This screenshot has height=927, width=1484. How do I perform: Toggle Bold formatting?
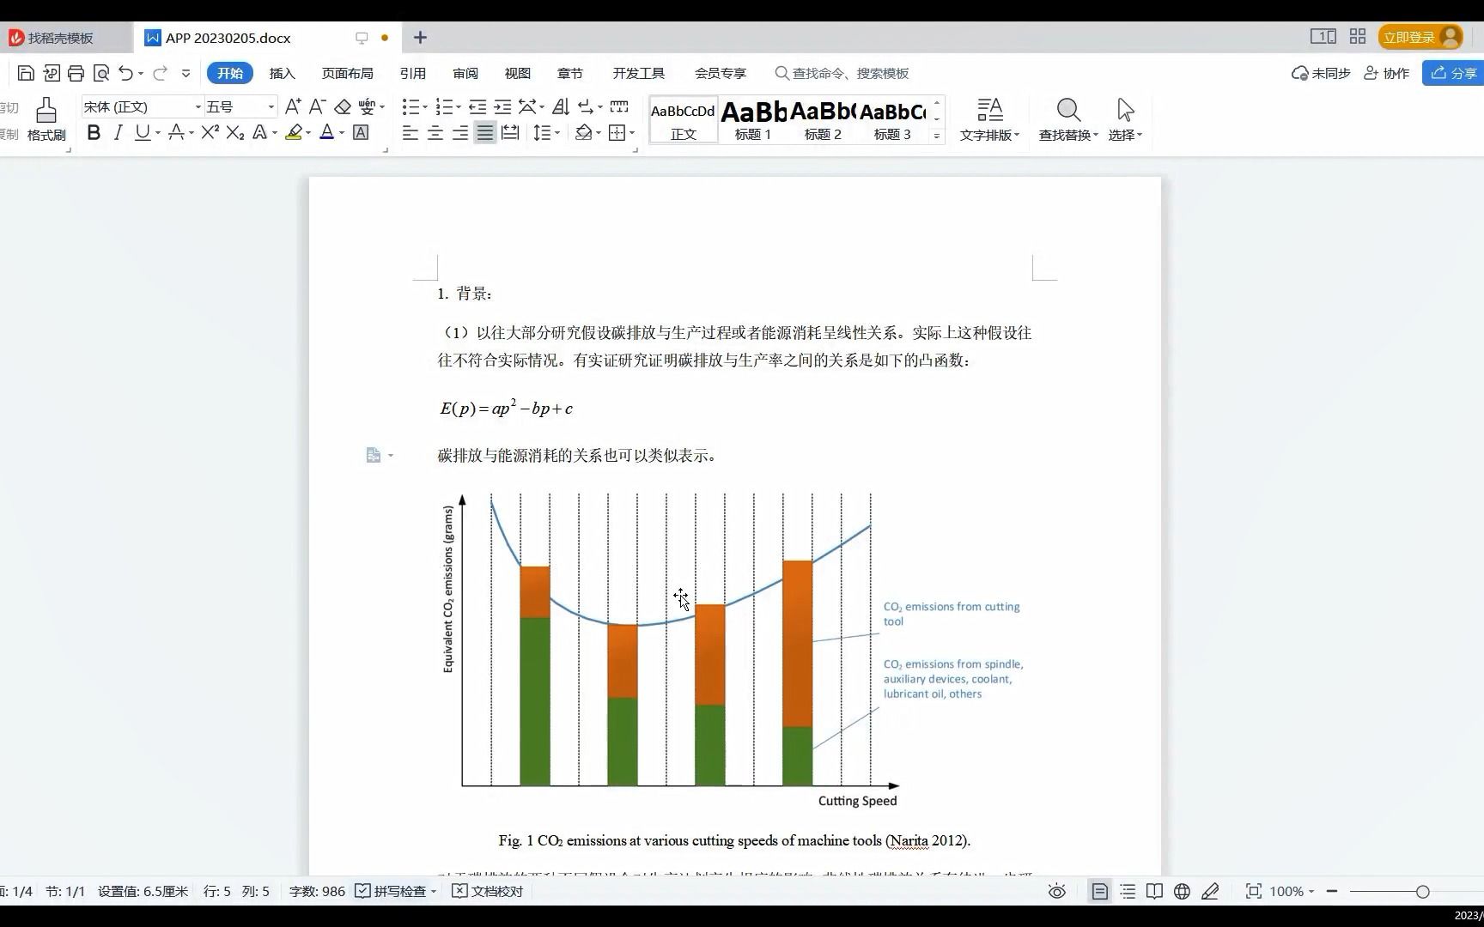pos(94,132)
